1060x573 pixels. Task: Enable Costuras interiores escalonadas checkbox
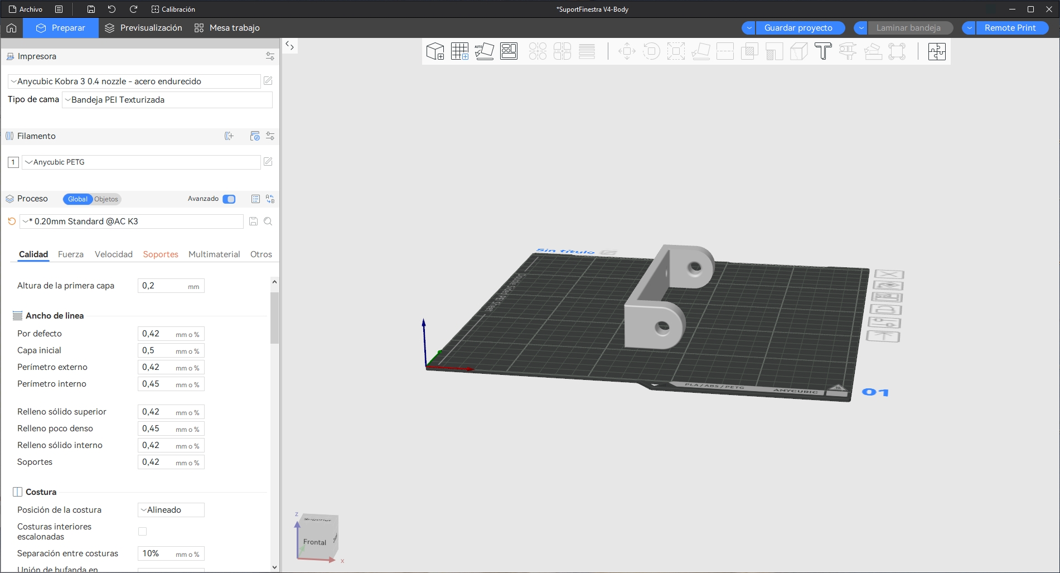(x=143, y=532)
